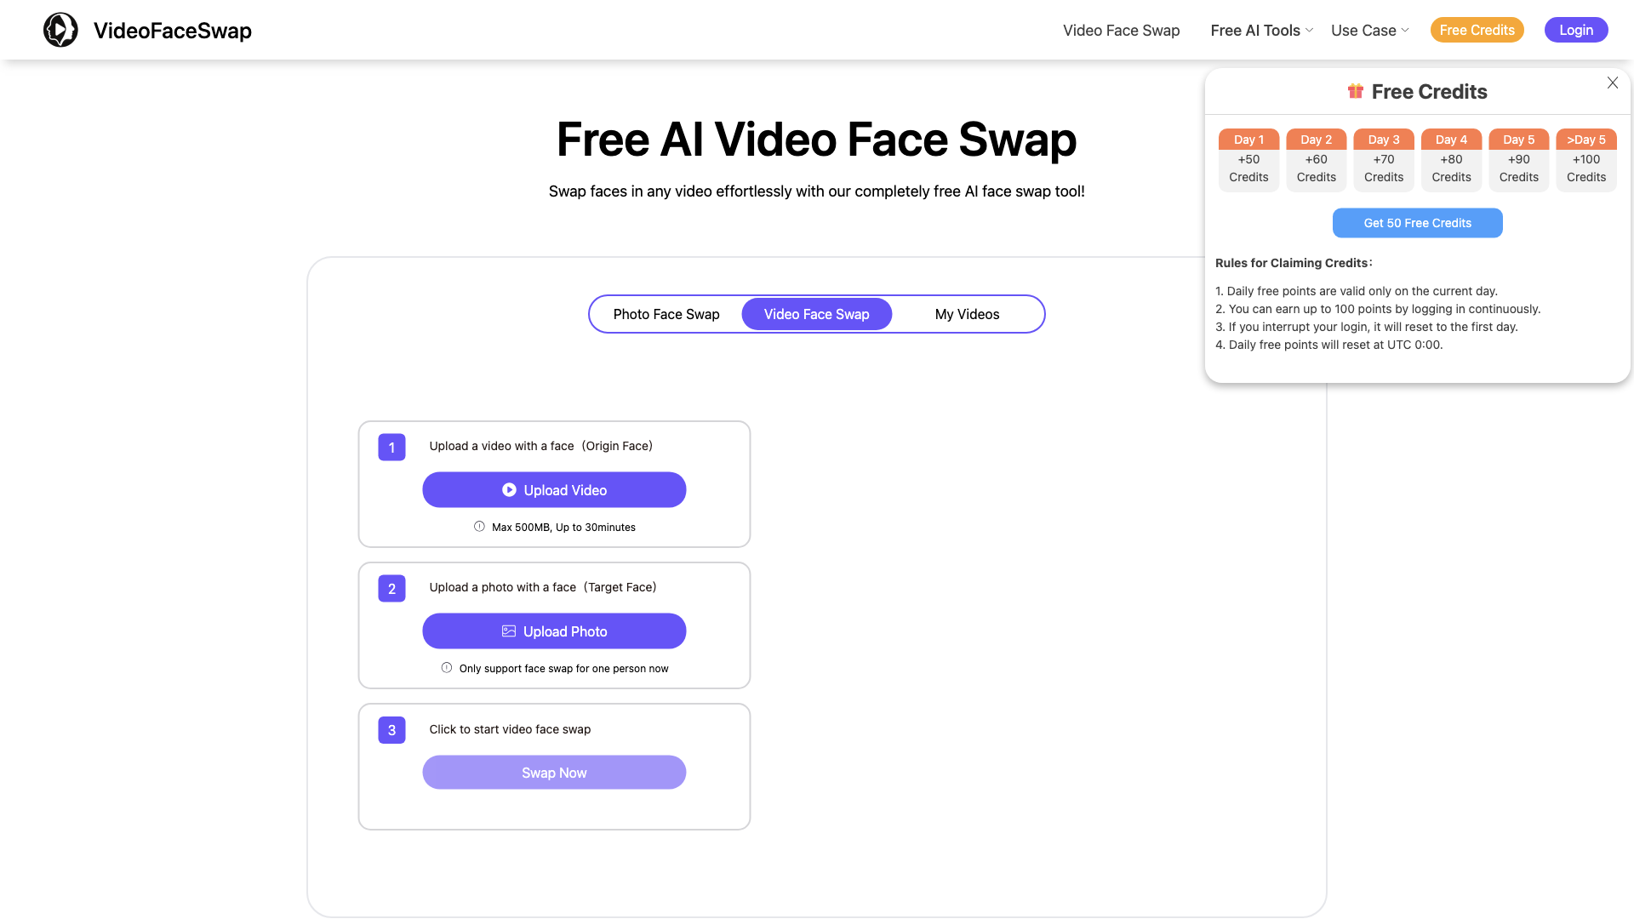This screenshot has width=1634, height=919.
Task: Click the VideoFaceSwap logo icon
Action: point(60,31)
